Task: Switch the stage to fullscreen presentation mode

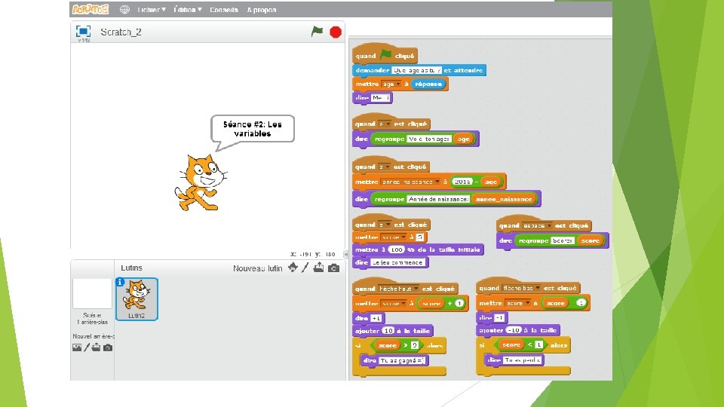Action: click(83, 32)
